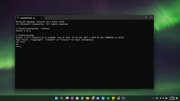The height and width of the screenshot is (101, 180).
Task: Click the empty >>> prompt line
Action: click(x=18, y=47)
